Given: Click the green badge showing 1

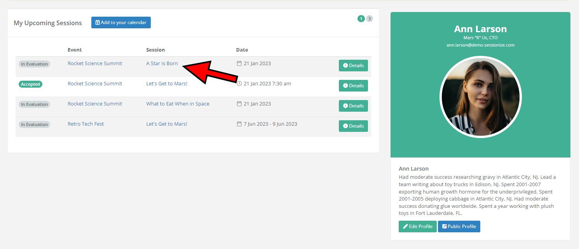Looking at the screenshot, I should 361,19.
